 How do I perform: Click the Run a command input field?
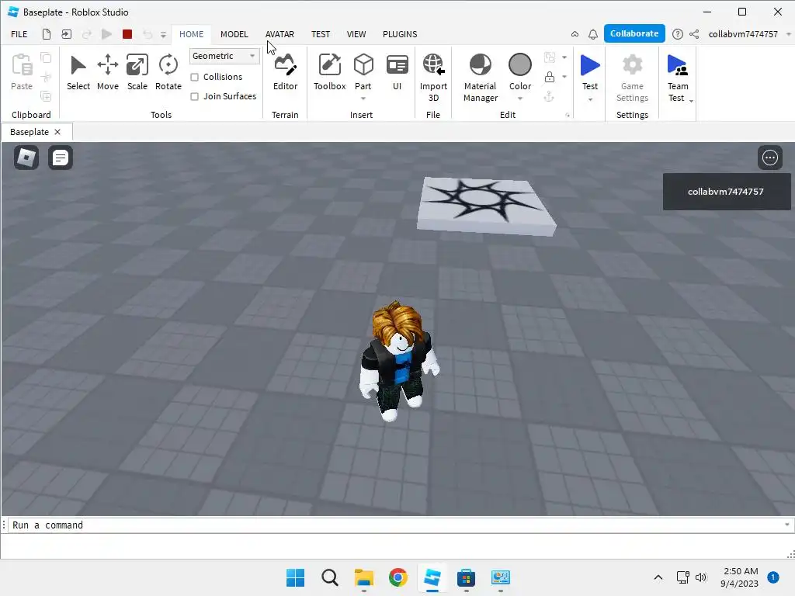(x=395, y=525)
